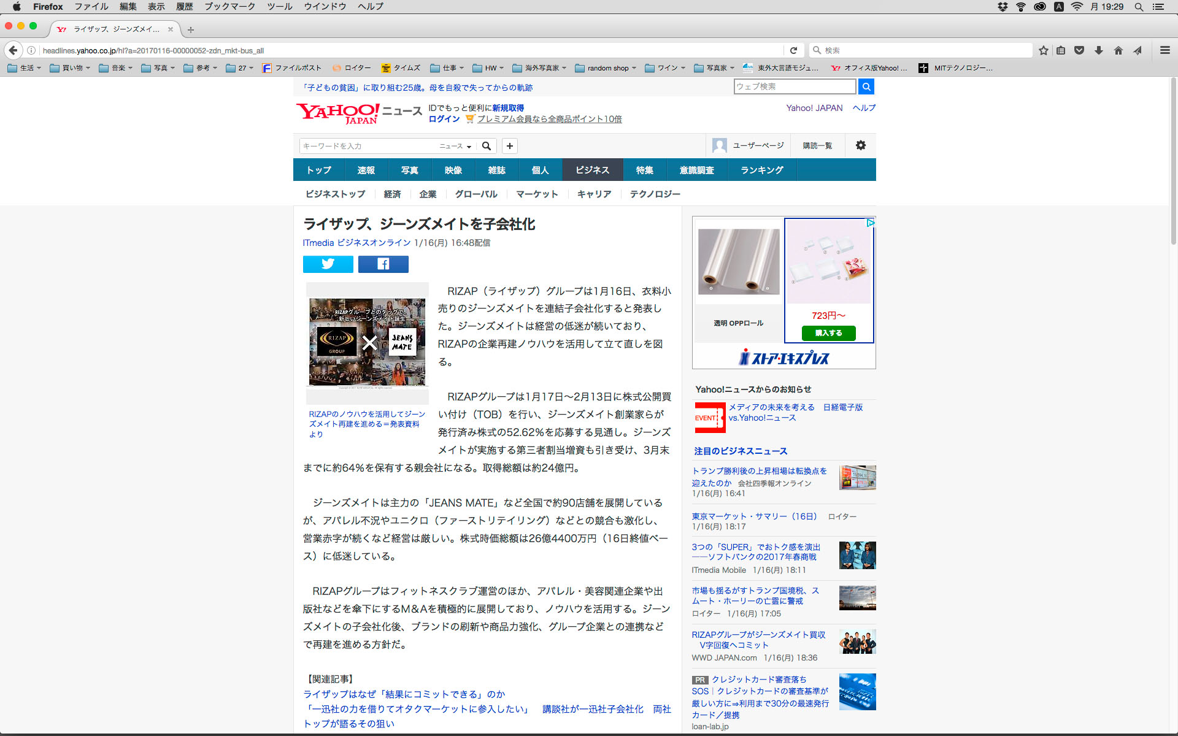Open Firefox downloads arrow icon
1178x736 pixels.
(x=1099, y=50)
